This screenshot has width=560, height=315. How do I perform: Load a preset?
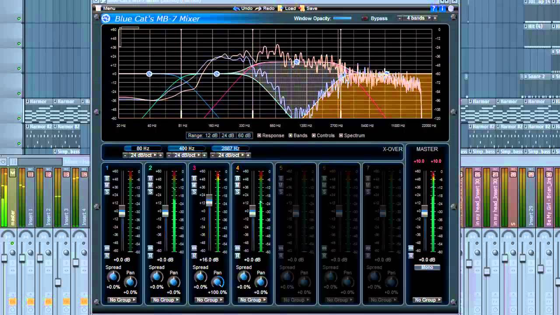click(x=287, y=8)
